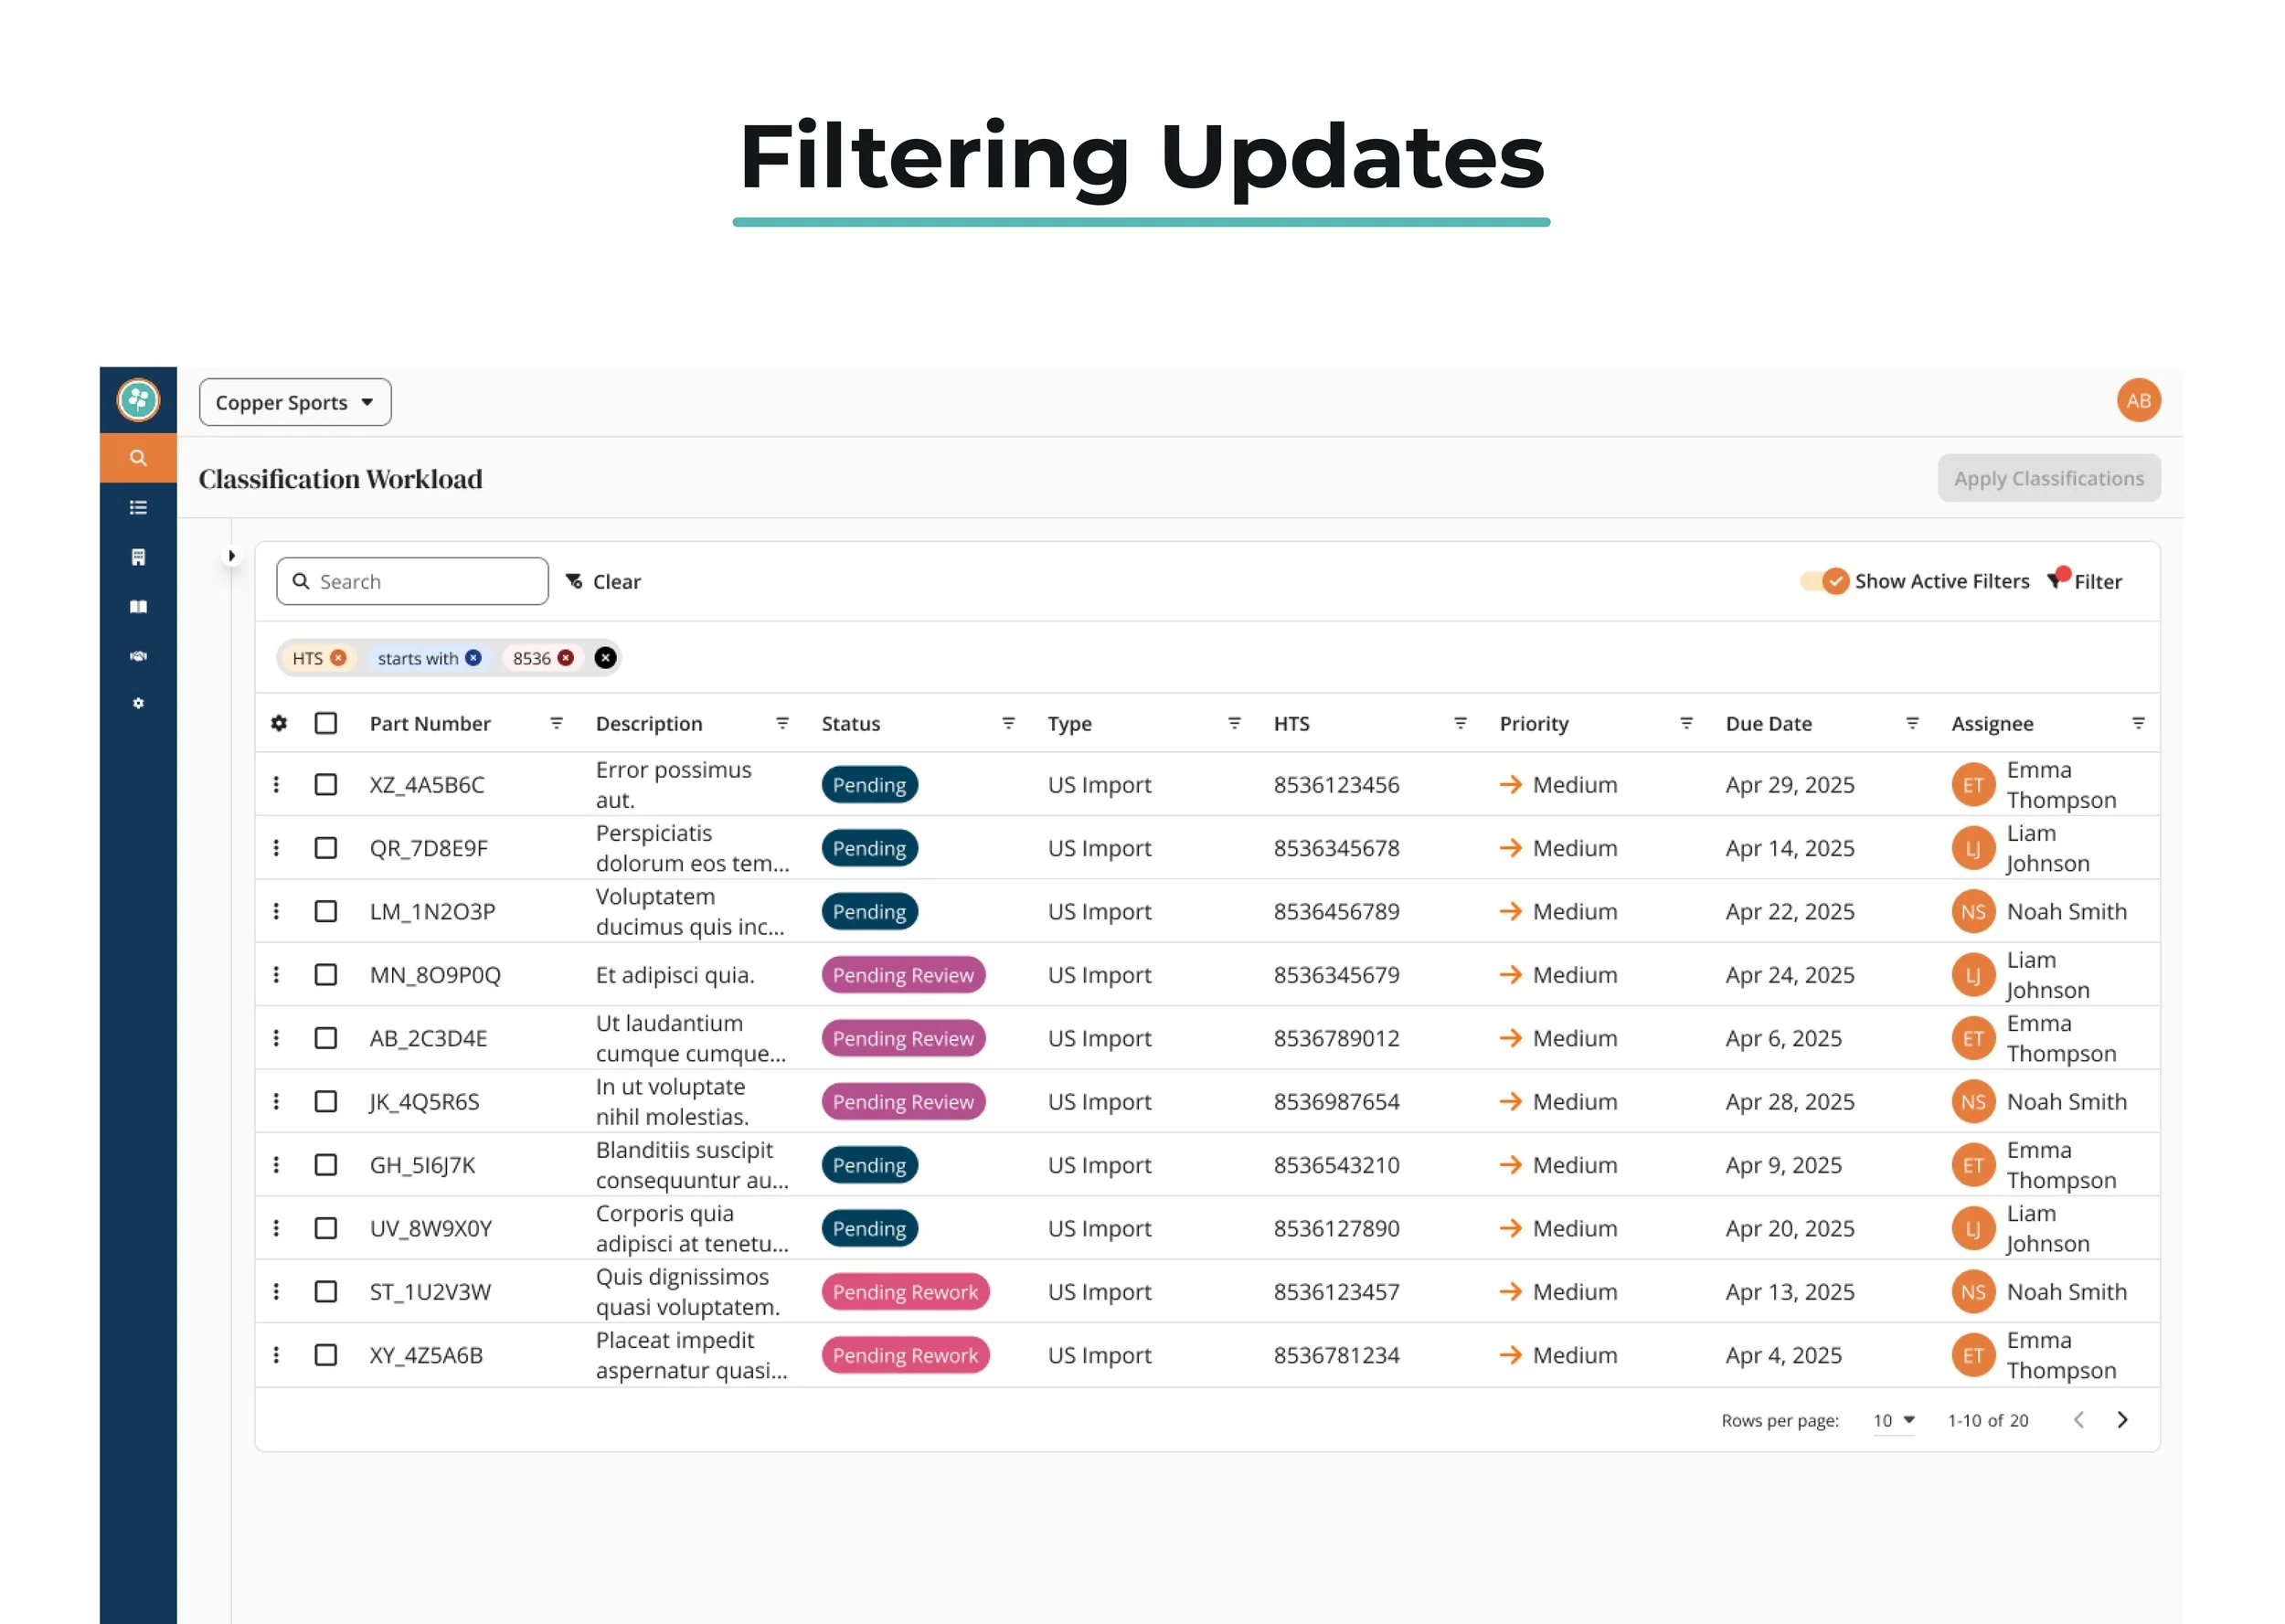This screenshot has height=1624, width=2285.
Task: Expand the collapsed side panel arrow
Action: [231, 556]
